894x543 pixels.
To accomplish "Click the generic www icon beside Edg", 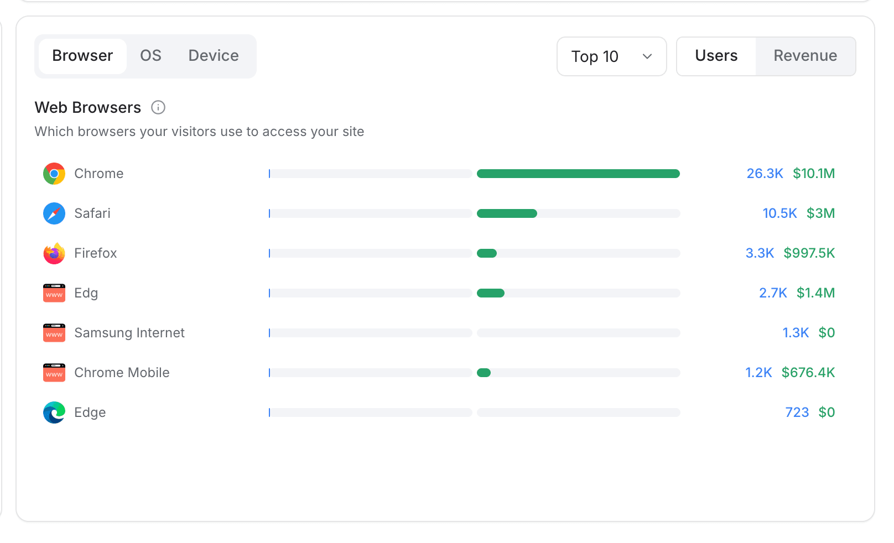I will 54,293.
